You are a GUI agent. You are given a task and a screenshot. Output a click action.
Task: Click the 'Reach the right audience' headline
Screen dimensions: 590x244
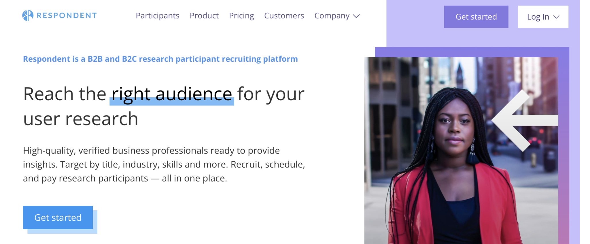point(164,106)
